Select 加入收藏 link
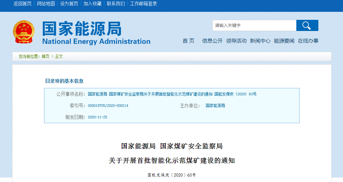Viewport: 343px width, 182px height. tap(93, 4)
